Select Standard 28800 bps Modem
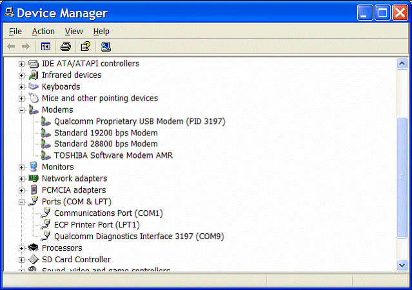Screen dimensions: 412x290 tap(106, 144)
